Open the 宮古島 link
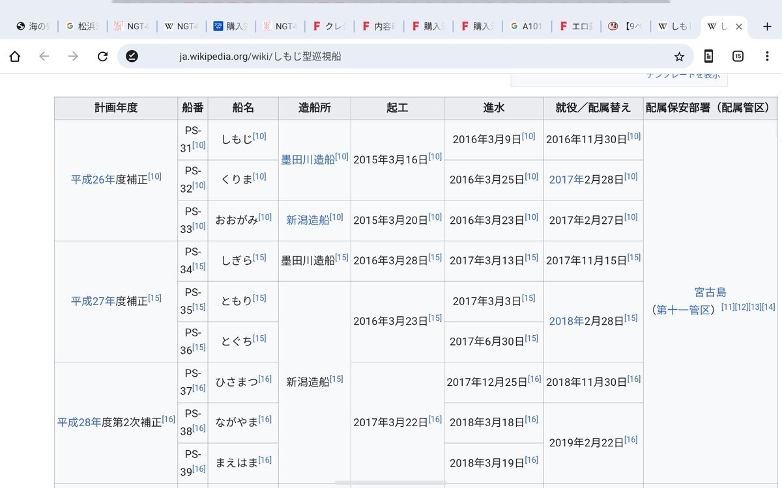Image resolution: width=782 pixels, height=488 pixels. click(710, 292)
